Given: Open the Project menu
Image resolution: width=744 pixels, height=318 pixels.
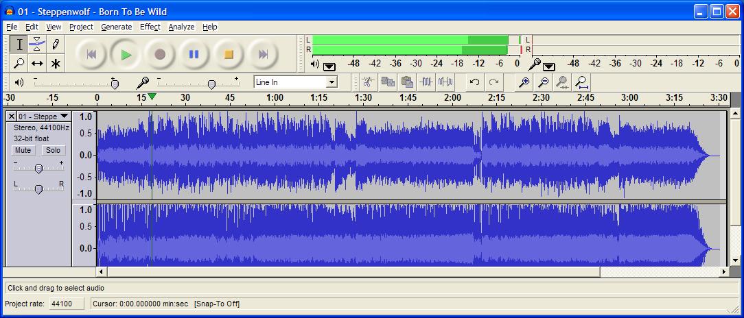Looking at the screenshot, I should coord(81,27).
